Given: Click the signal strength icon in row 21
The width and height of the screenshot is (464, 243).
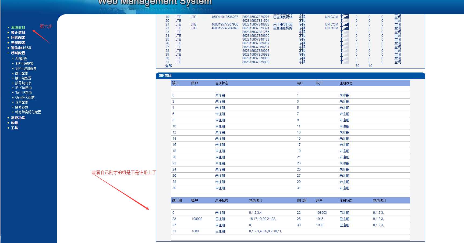Looking at the screenshot, I should pos(345,24).
